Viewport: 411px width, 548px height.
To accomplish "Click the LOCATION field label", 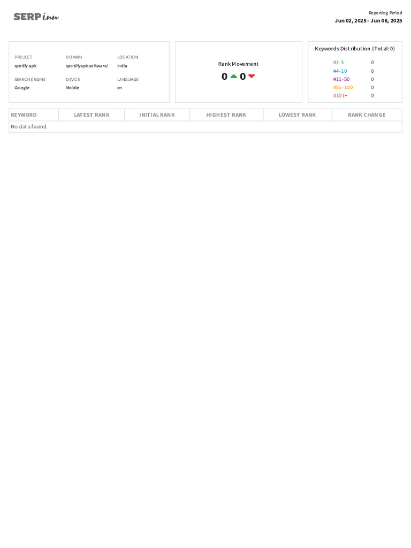I will [127, 57].
